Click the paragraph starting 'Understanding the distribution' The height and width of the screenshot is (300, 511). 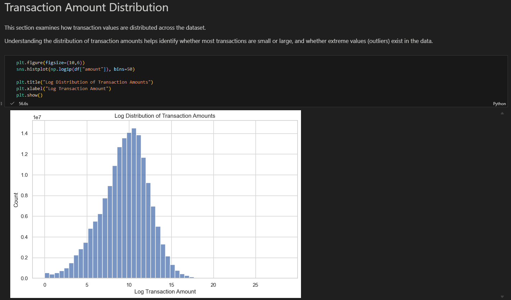pyautogui.click(x=219, y=41)
